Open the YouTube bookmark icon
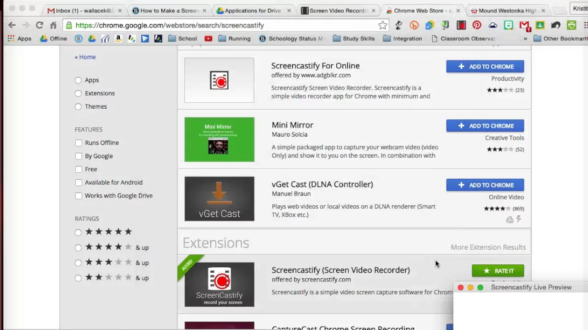Viewport: 588px width, 330px height. (x=208, y=38)
